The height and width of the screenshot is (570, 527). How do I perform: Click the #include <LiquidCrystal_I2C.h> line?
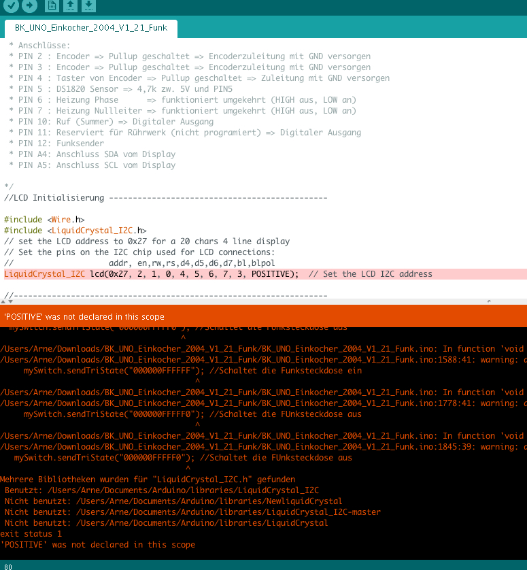click(75, 231)
